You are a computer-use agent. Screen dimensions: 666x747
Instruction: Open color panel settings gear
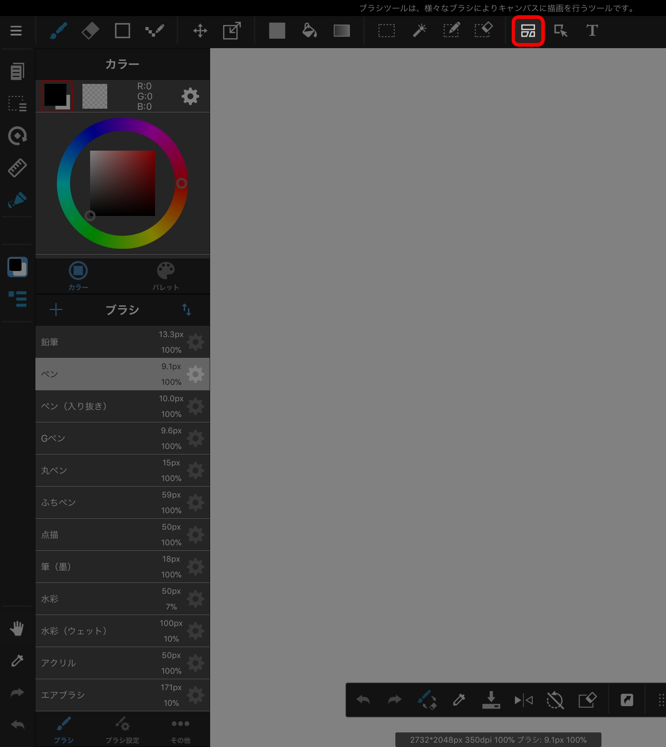coord(190,97)
